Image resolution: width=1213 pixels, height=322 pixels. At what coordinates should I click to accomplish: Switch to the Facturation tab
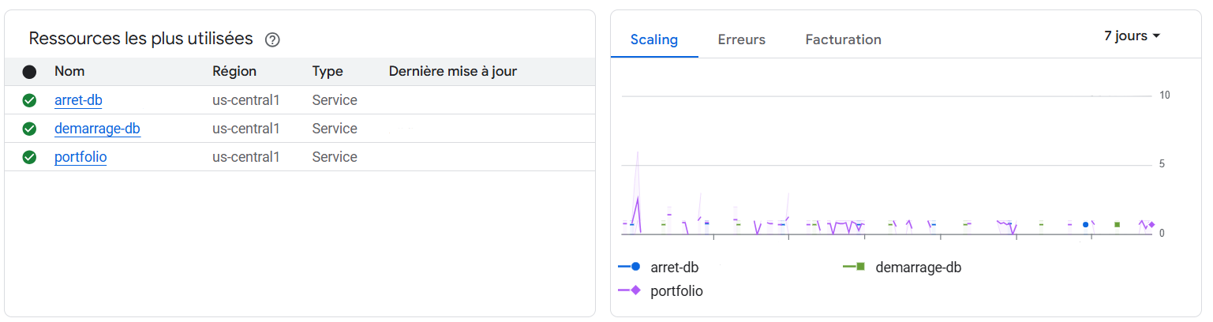point(843,39)
